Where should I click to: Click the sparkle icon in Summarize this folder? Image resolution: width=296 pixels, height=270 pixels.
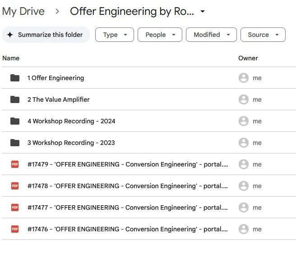pyautogui.click(x=10, y=35)
